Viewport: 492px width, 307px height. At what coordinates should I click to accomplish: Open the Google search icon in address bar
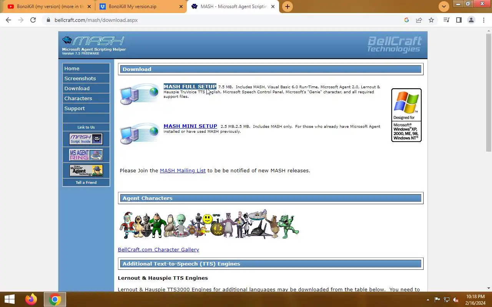click(407, 20)
